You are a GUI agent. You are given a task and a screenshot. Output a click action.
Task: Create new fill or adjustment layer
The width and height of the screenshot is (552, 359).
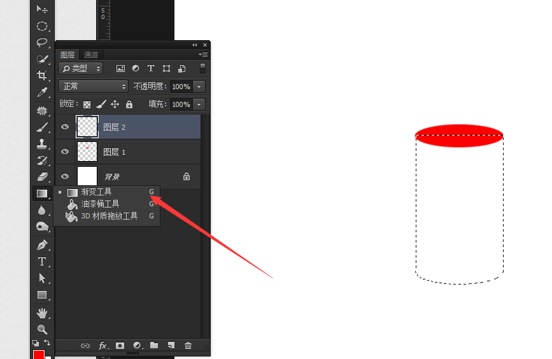pyautogui.click(x=138, y=346)
